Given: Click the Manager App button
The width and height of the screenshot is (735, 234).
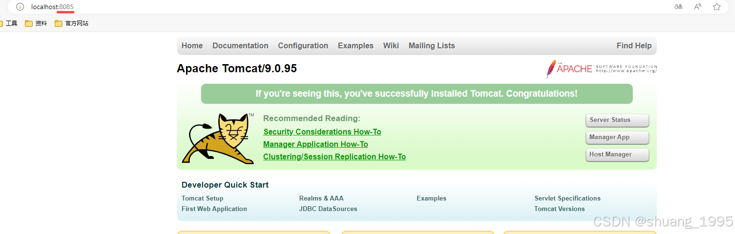Looking at the screenshot, I should (x=617, y=137).
